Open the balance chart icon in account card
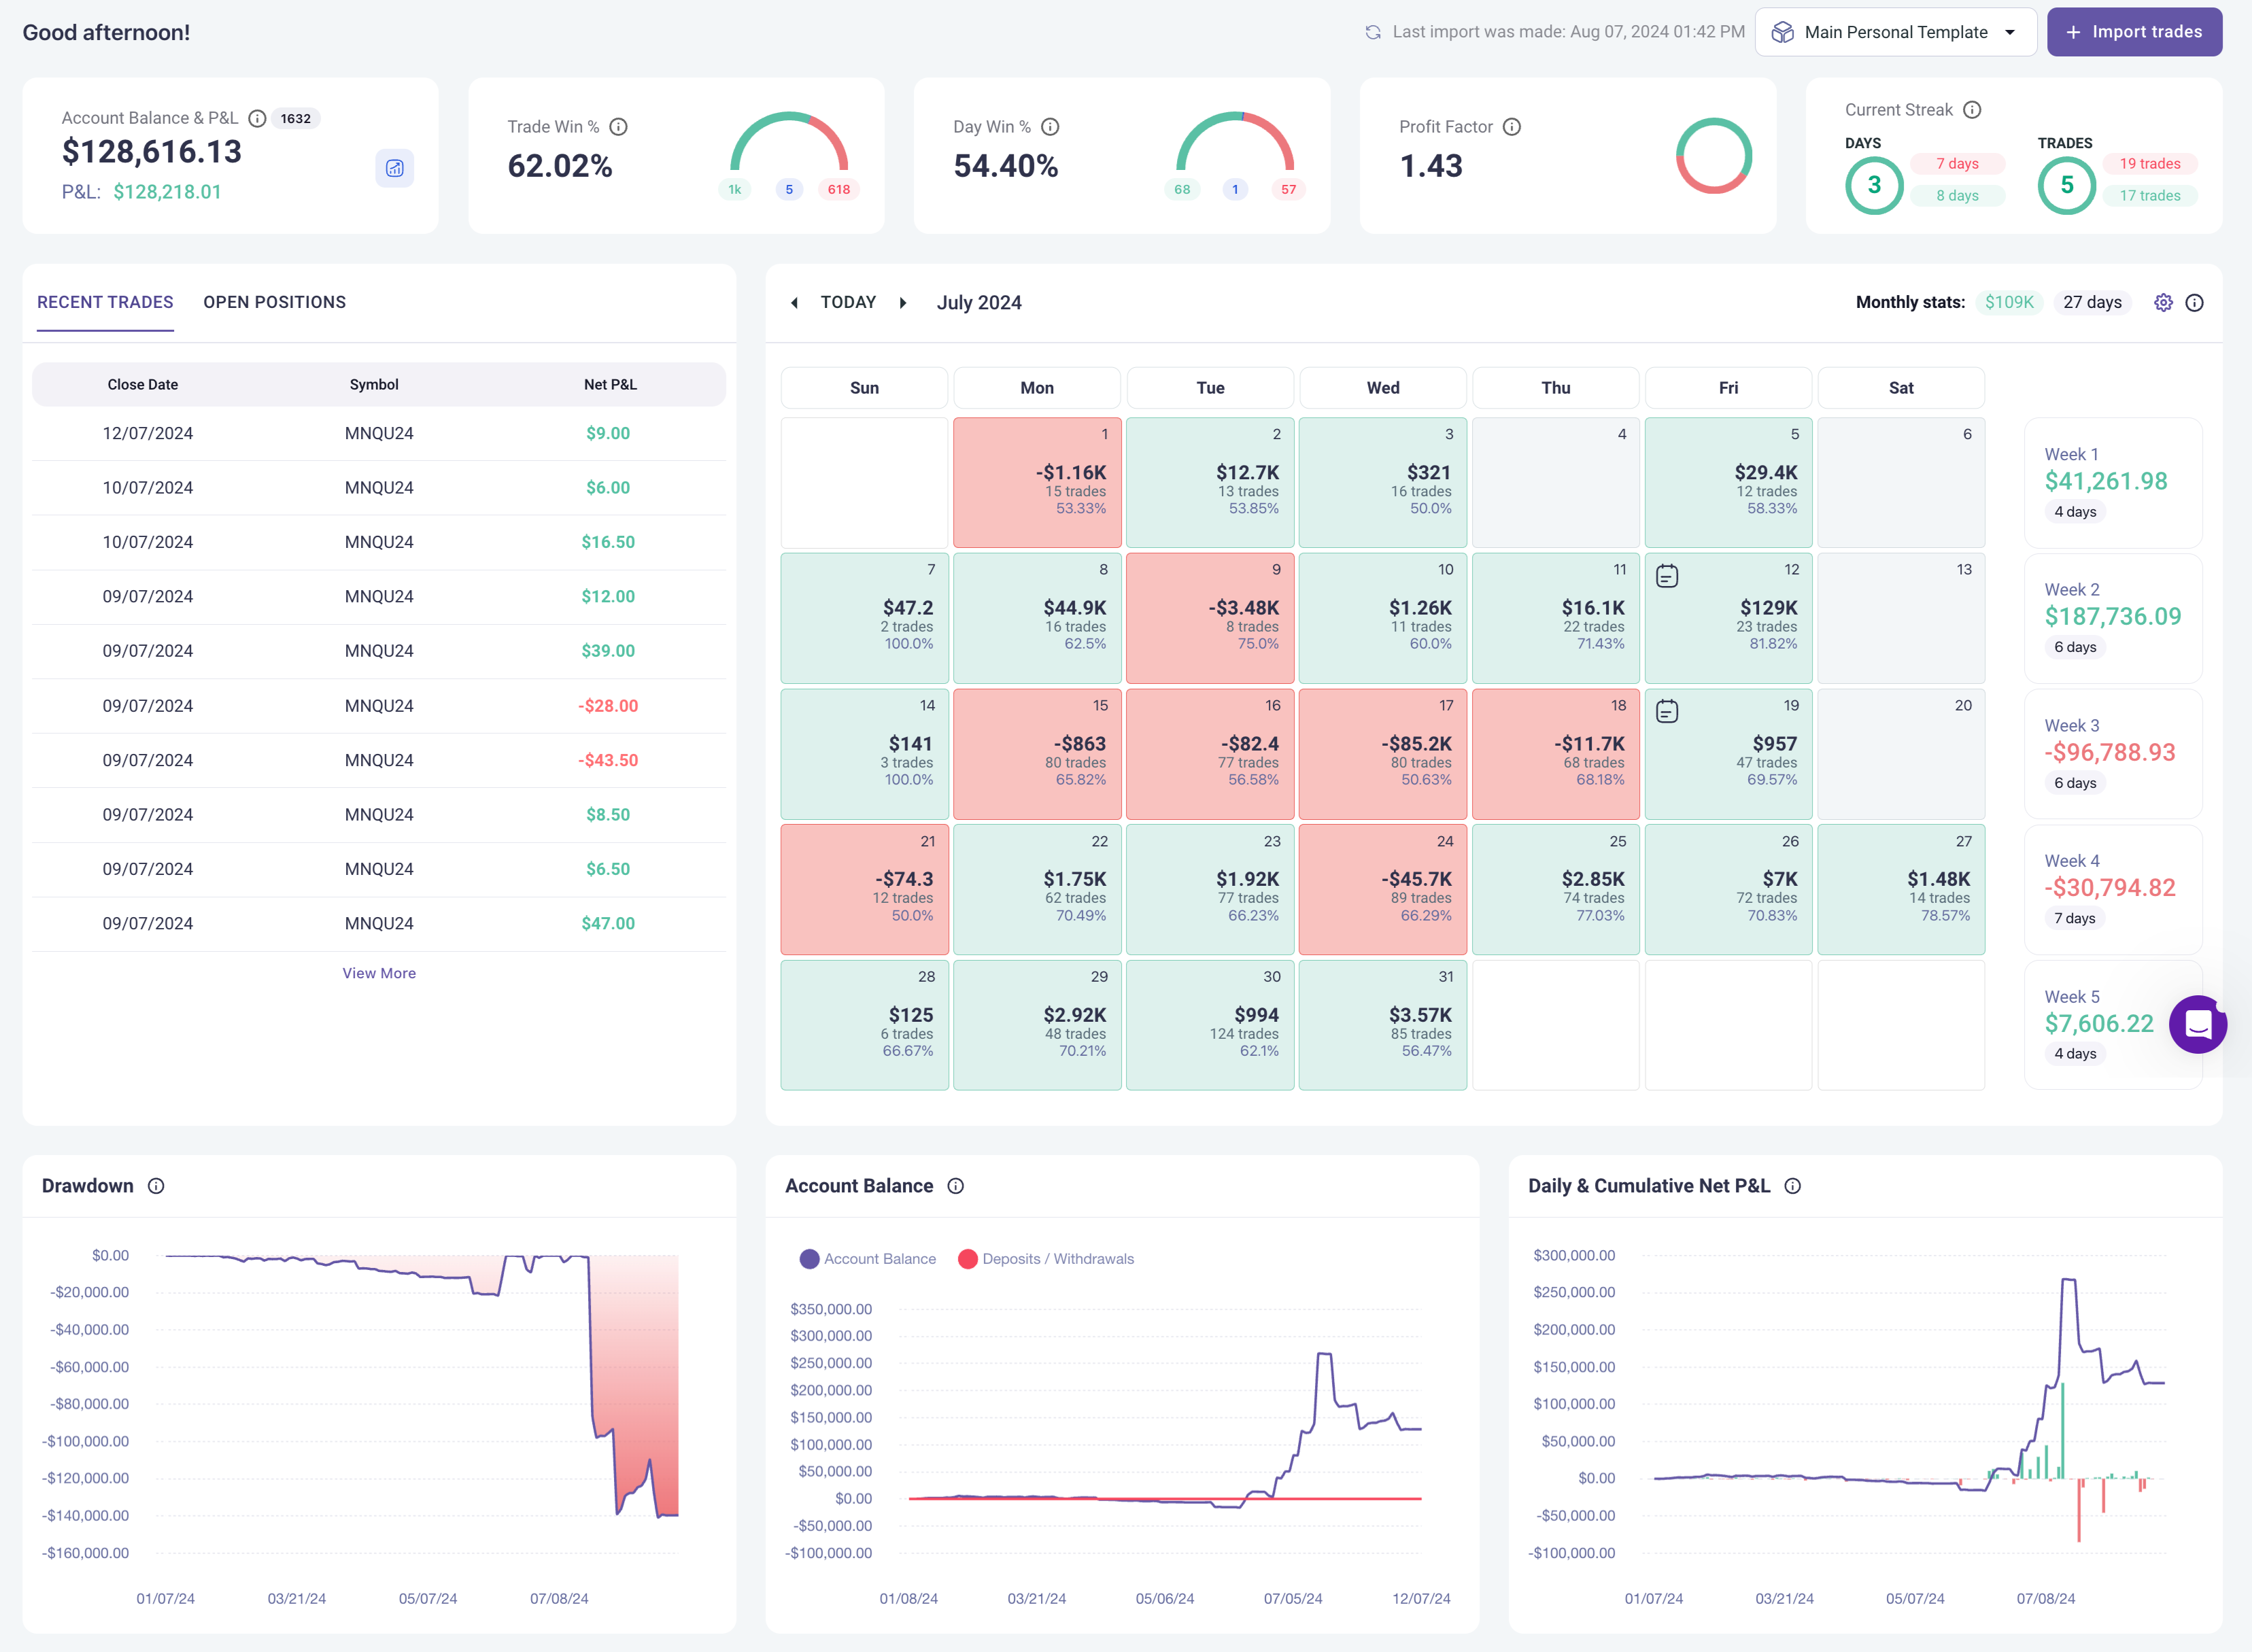This screenshot has height=1652, width=2252. (x=395, y=168)
